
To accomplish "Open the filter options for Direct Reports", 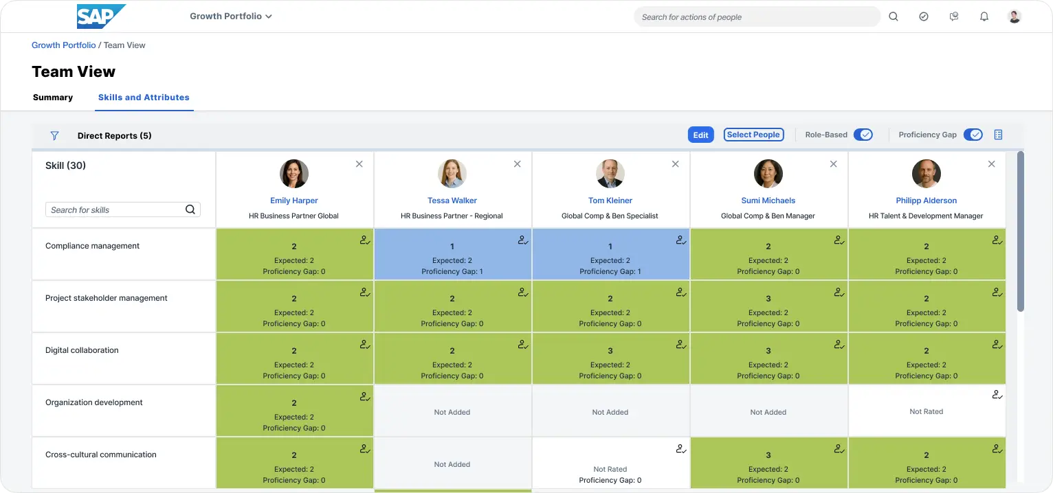I will tap(54, 135).
